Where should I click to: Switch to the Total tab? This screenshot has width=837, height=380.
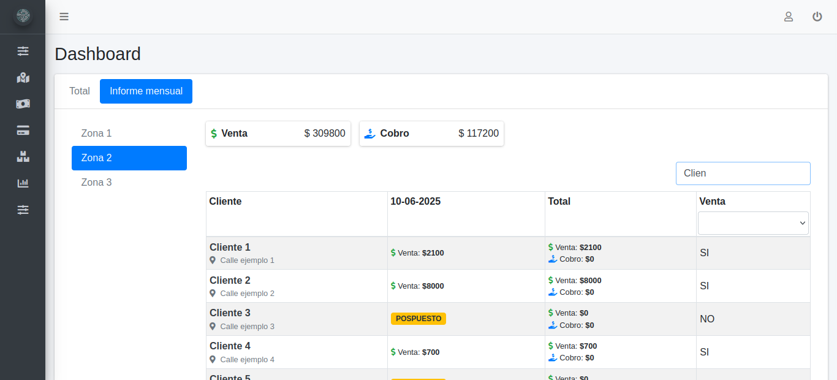(80, 91)
